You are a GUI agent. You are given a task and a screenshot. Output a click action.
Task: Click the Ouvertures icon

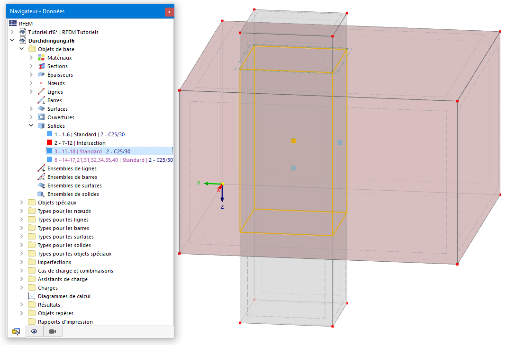(41, 117)
